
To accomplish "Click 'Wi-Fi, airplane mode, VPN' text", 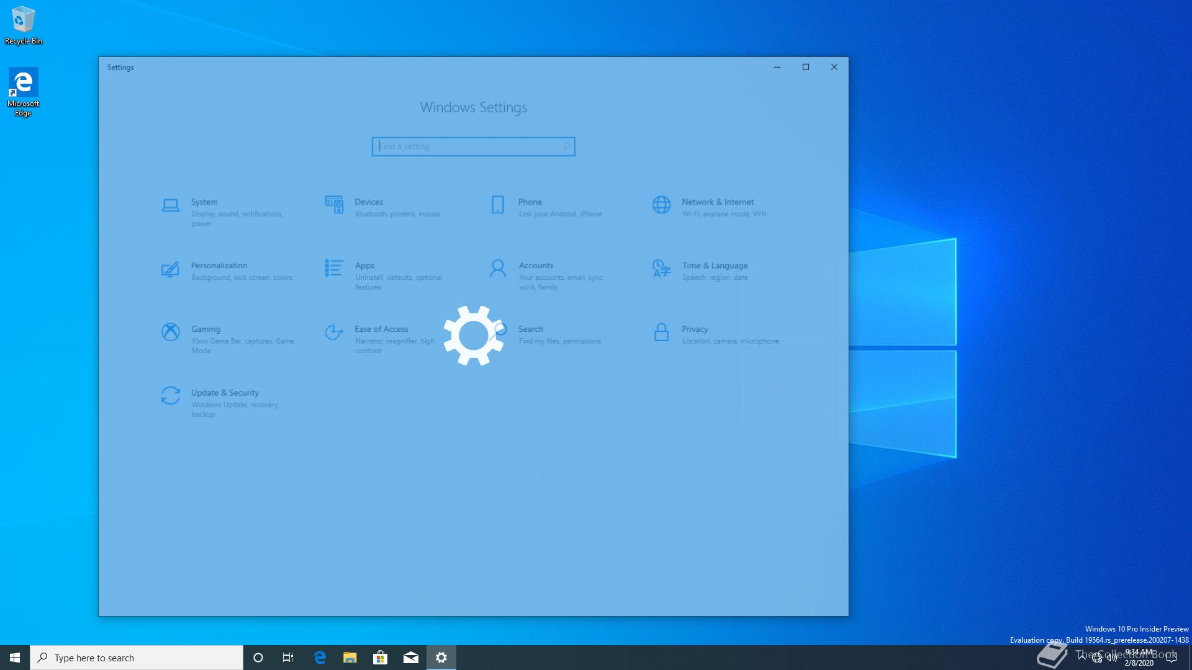I will click(724, 214).
